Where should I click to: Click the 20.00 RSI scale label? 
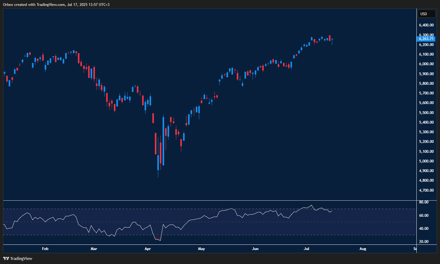(424, 242)
